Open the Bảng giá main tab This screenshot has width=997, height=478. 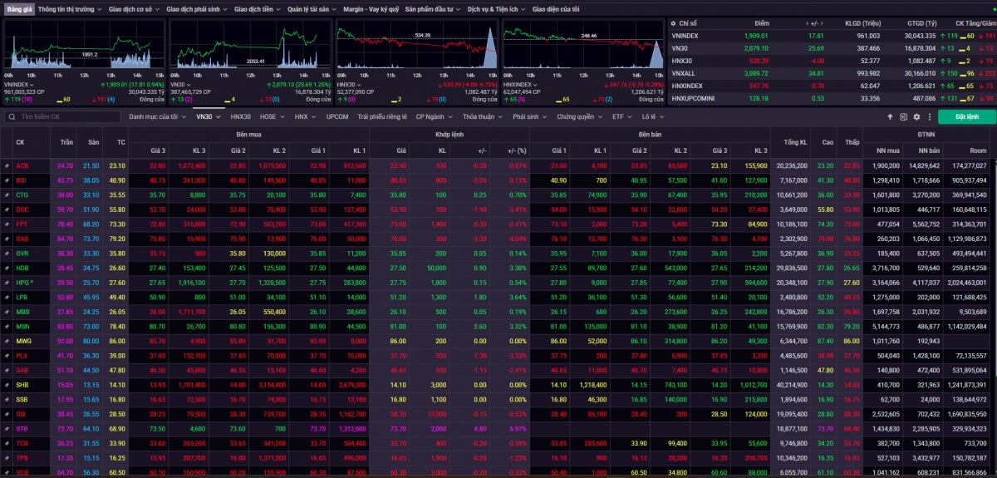19,8
